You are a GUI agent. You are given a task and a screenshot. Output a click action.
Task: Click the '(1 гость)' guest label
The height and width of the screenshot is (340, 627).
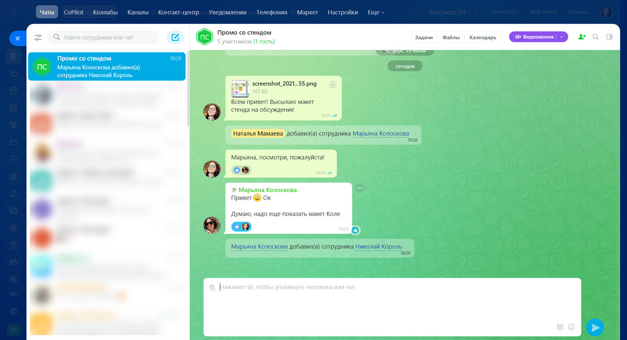tap(264, 42)
